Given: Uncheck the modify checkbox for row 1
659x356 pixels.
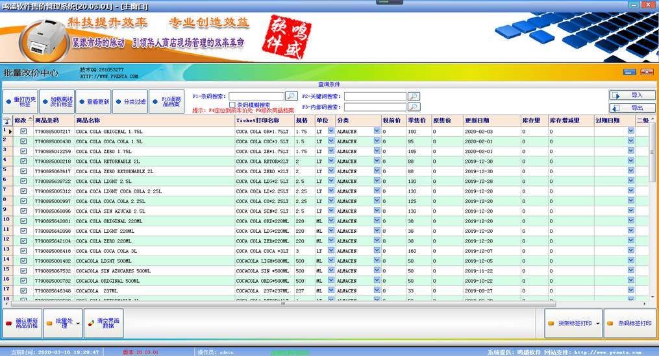Looking at the screenshot, I should point(24,131).
